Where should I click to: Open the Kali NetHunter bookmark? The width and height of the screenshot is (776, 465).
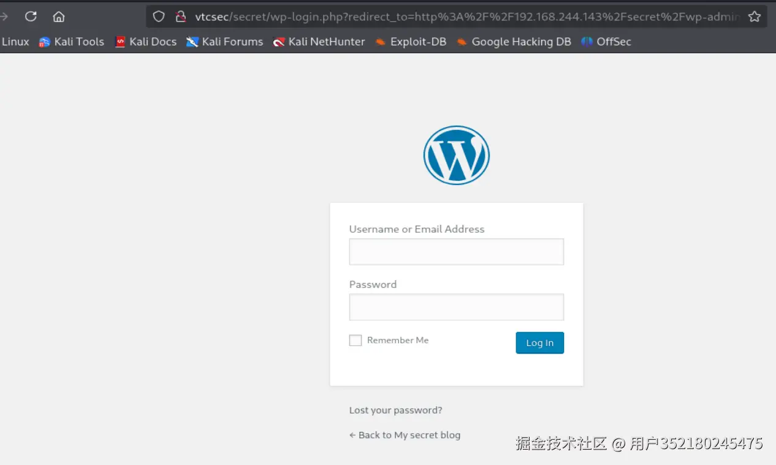point(319,42)
